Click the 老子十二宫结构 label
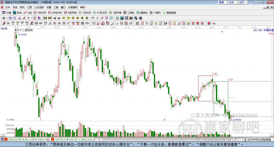The image size is (274, 147). point(24,30)
